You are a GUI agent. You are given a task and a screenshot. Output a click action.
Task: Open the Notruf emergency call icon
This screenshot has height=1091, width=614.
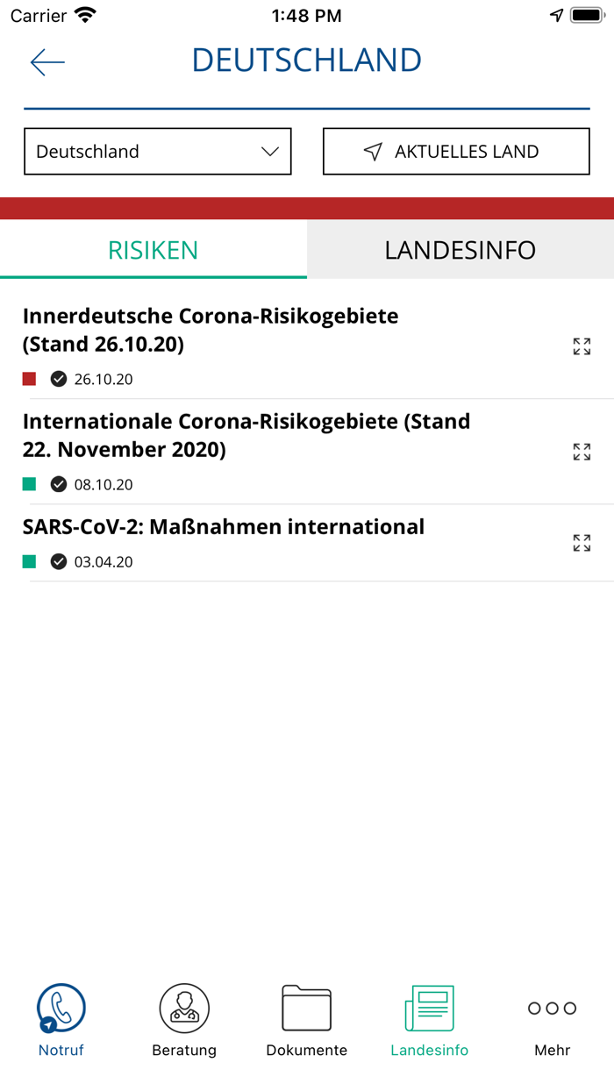click(x=61, y=1009)
